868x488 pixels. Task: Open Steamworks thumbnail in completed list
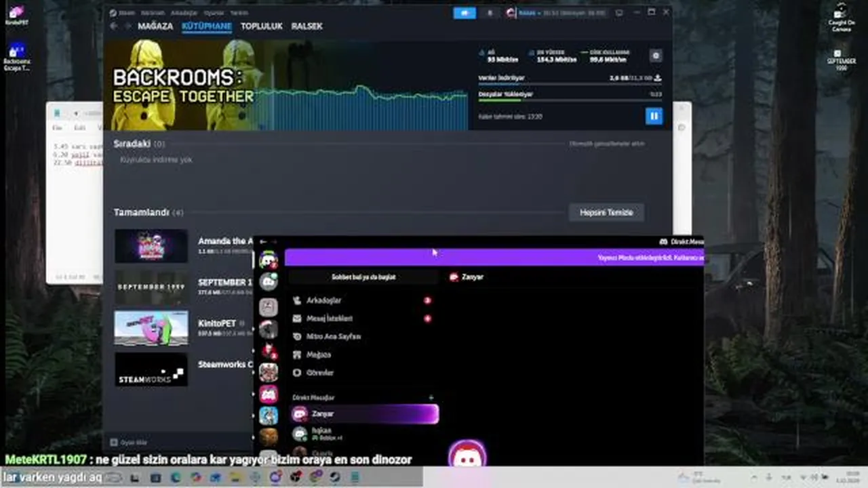[x=151, y=369]
